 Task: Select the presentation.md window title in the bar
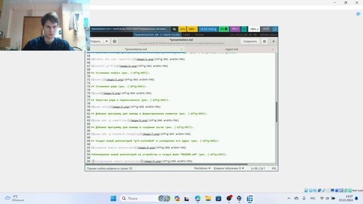pyautogui.click(x=129, y=29)
